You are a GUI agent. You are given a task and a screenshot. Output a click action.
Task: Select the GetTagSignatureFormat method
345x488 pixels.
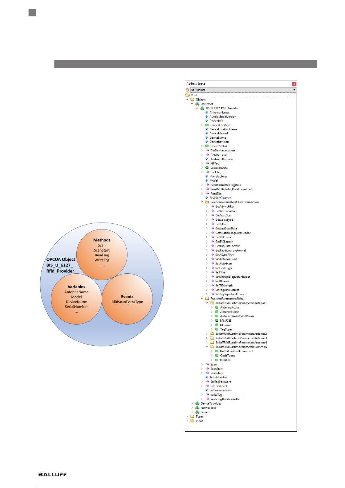[x=231, y=251]
